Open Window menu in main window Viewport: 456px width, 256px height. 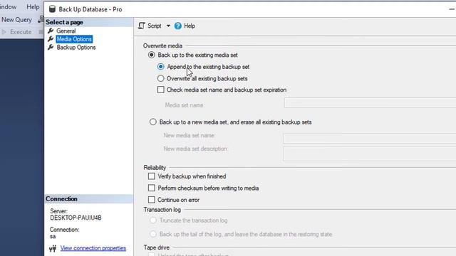point(8,6)
